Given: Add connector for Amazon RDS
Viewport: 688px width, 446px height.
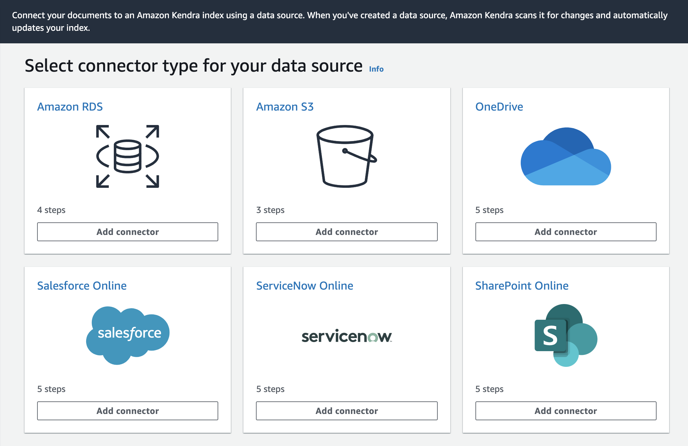Looking at the screenshot, I should tap(128, 232).
